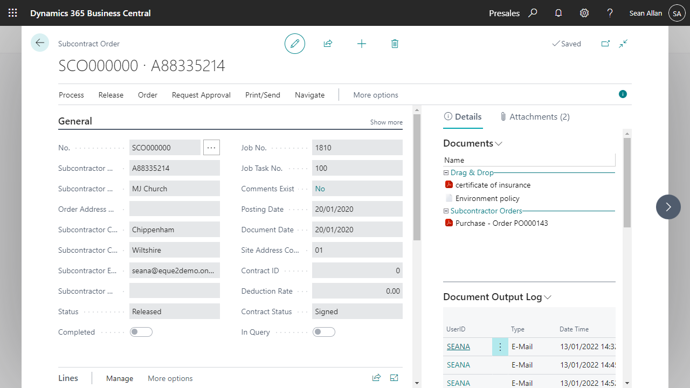Screen dimensions: 690x388
Task: Collapse the page with shrink arrows icon
Action: 623,44
